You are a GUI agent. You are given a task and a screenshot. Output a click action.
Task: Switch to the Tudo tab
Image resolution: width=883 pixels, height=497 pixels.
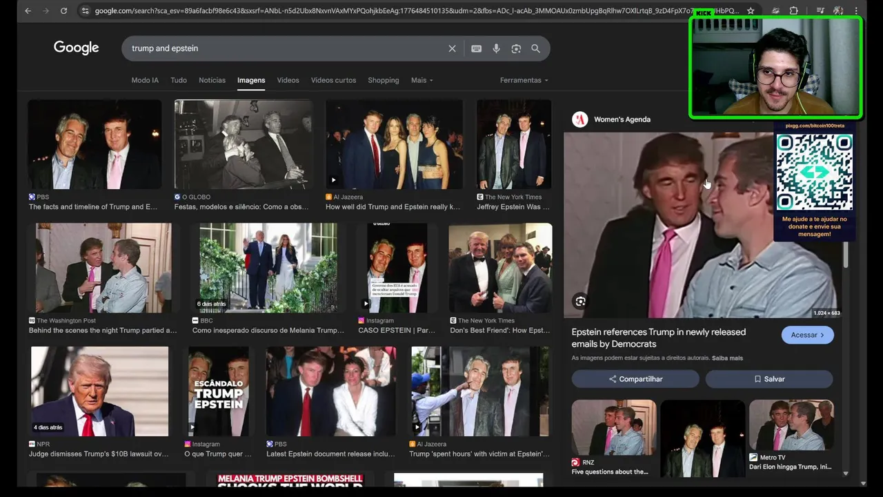tap(179, 80)
